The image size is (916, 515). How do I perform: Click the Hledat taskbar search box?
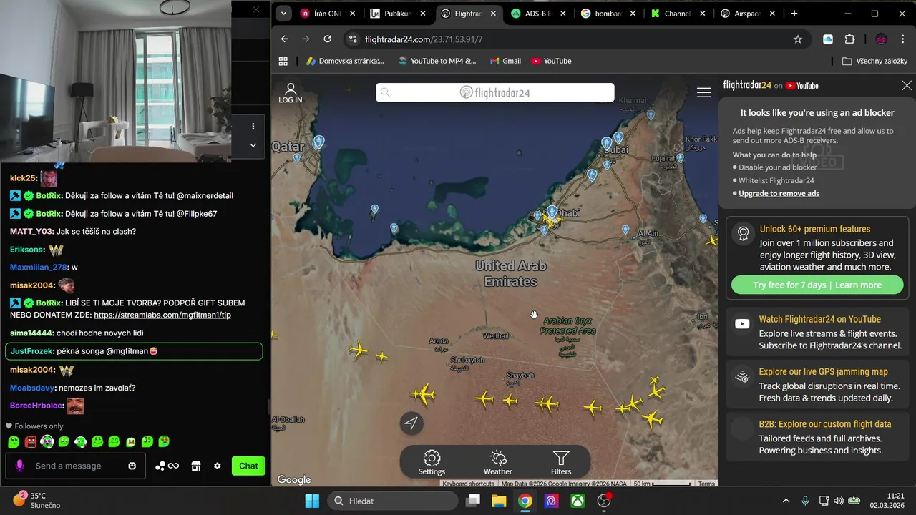[394, 501]
